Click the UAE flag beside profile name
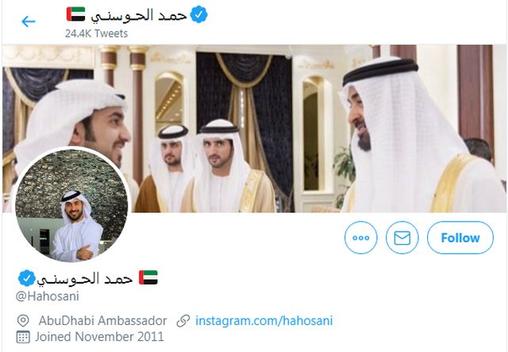This screenshot has height=352, width=508. click(148, 277)
